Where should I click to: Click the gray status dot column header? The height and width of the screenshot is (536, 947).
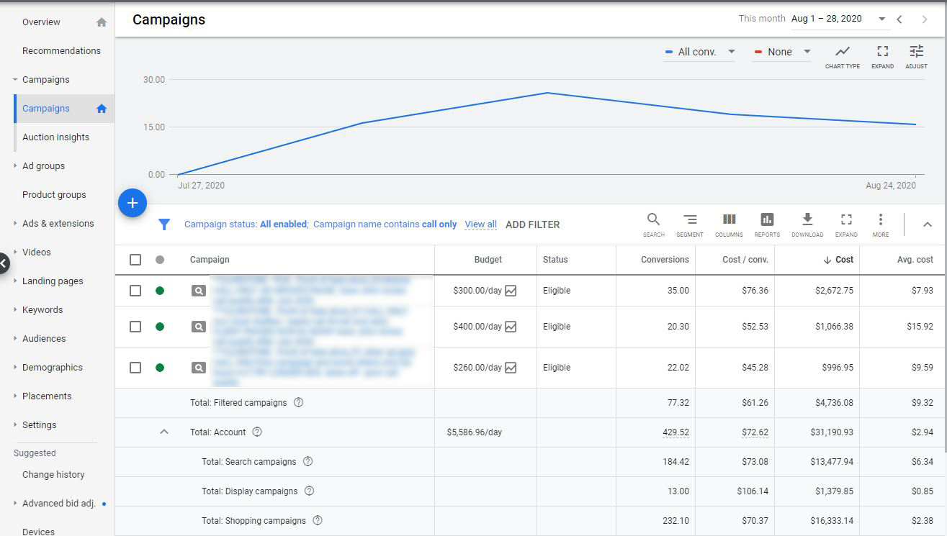160,260
